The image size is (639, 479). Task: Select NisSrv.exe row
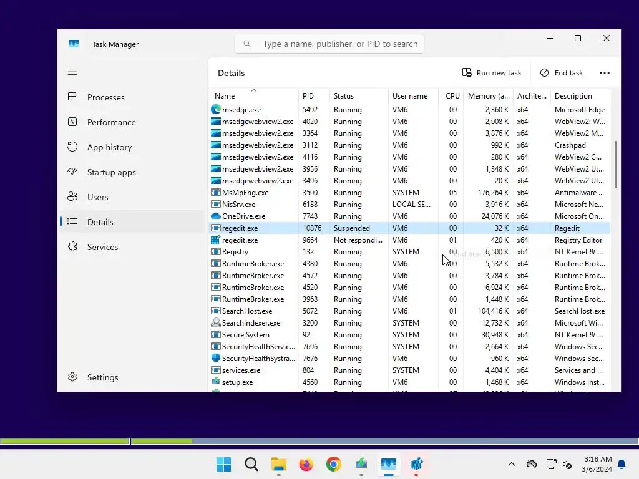pos(410,205)
